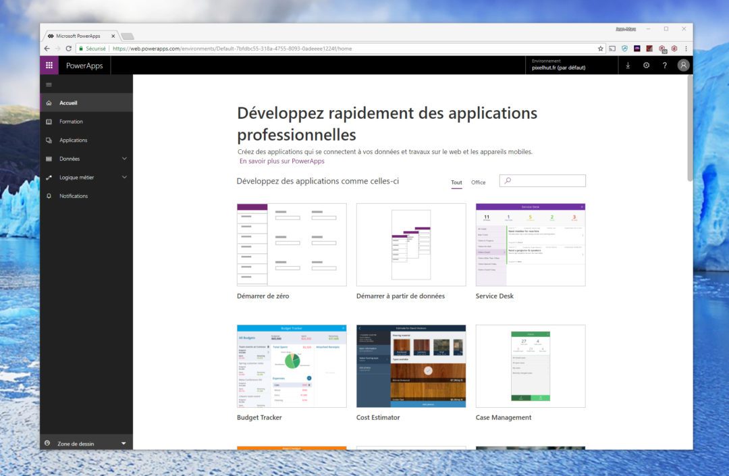Click the account avatar icon
The width and height of the screenshot is (729, 476).
coord(683,65)
